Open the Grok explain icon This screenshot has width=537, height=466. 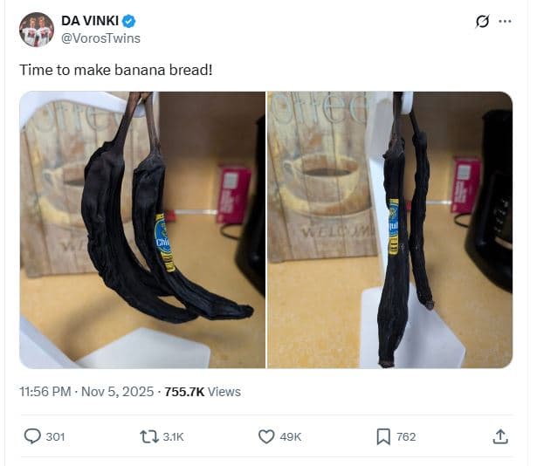click(482, 22)
